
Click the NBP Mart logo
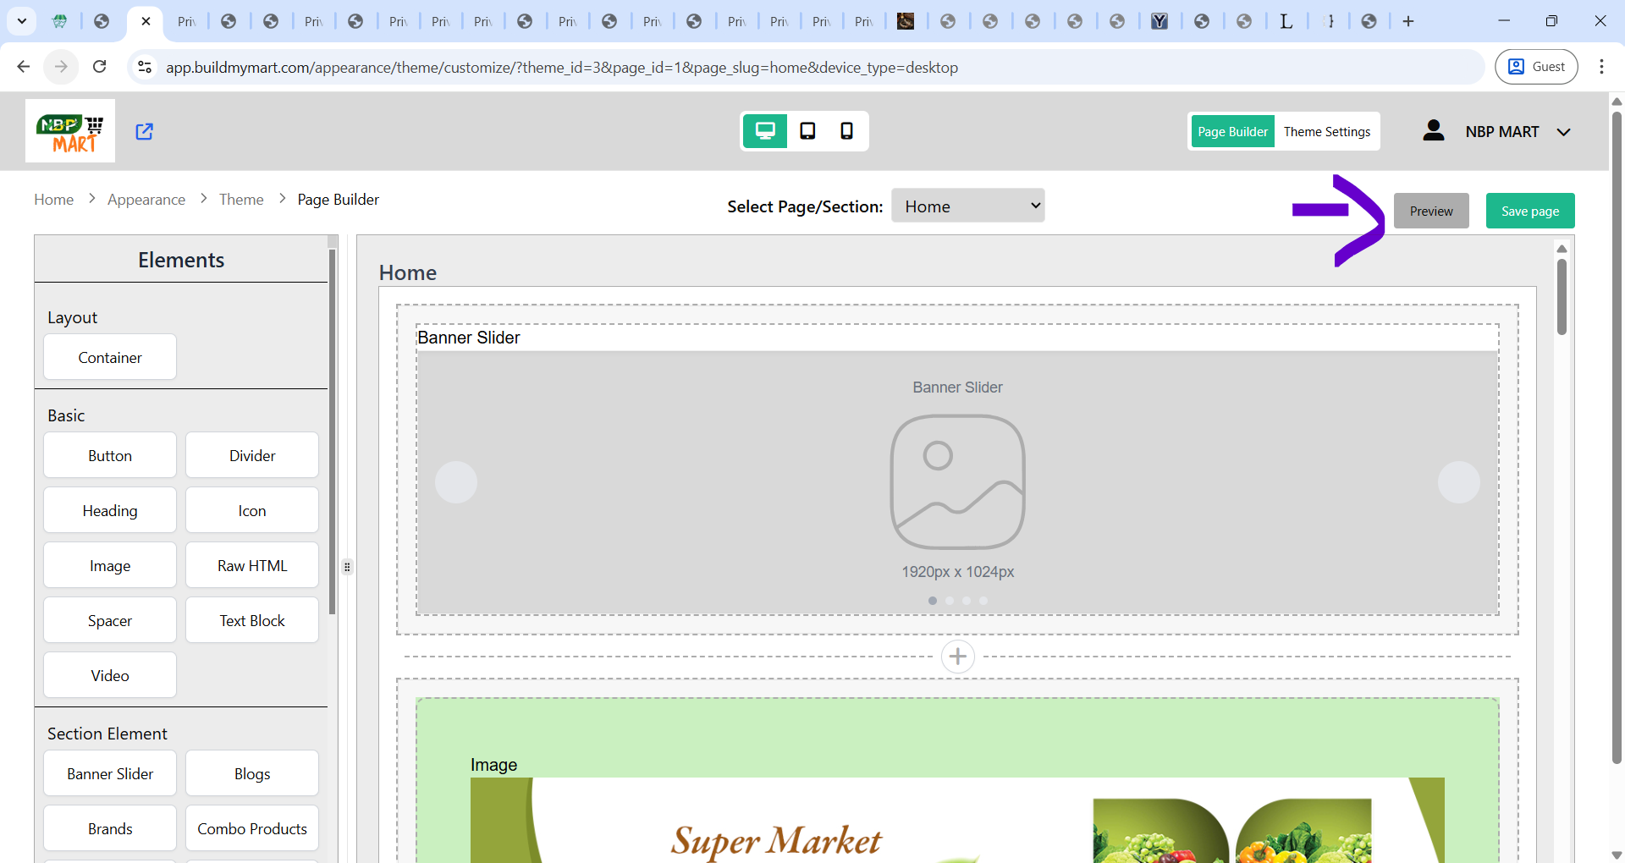coord(70,131)
